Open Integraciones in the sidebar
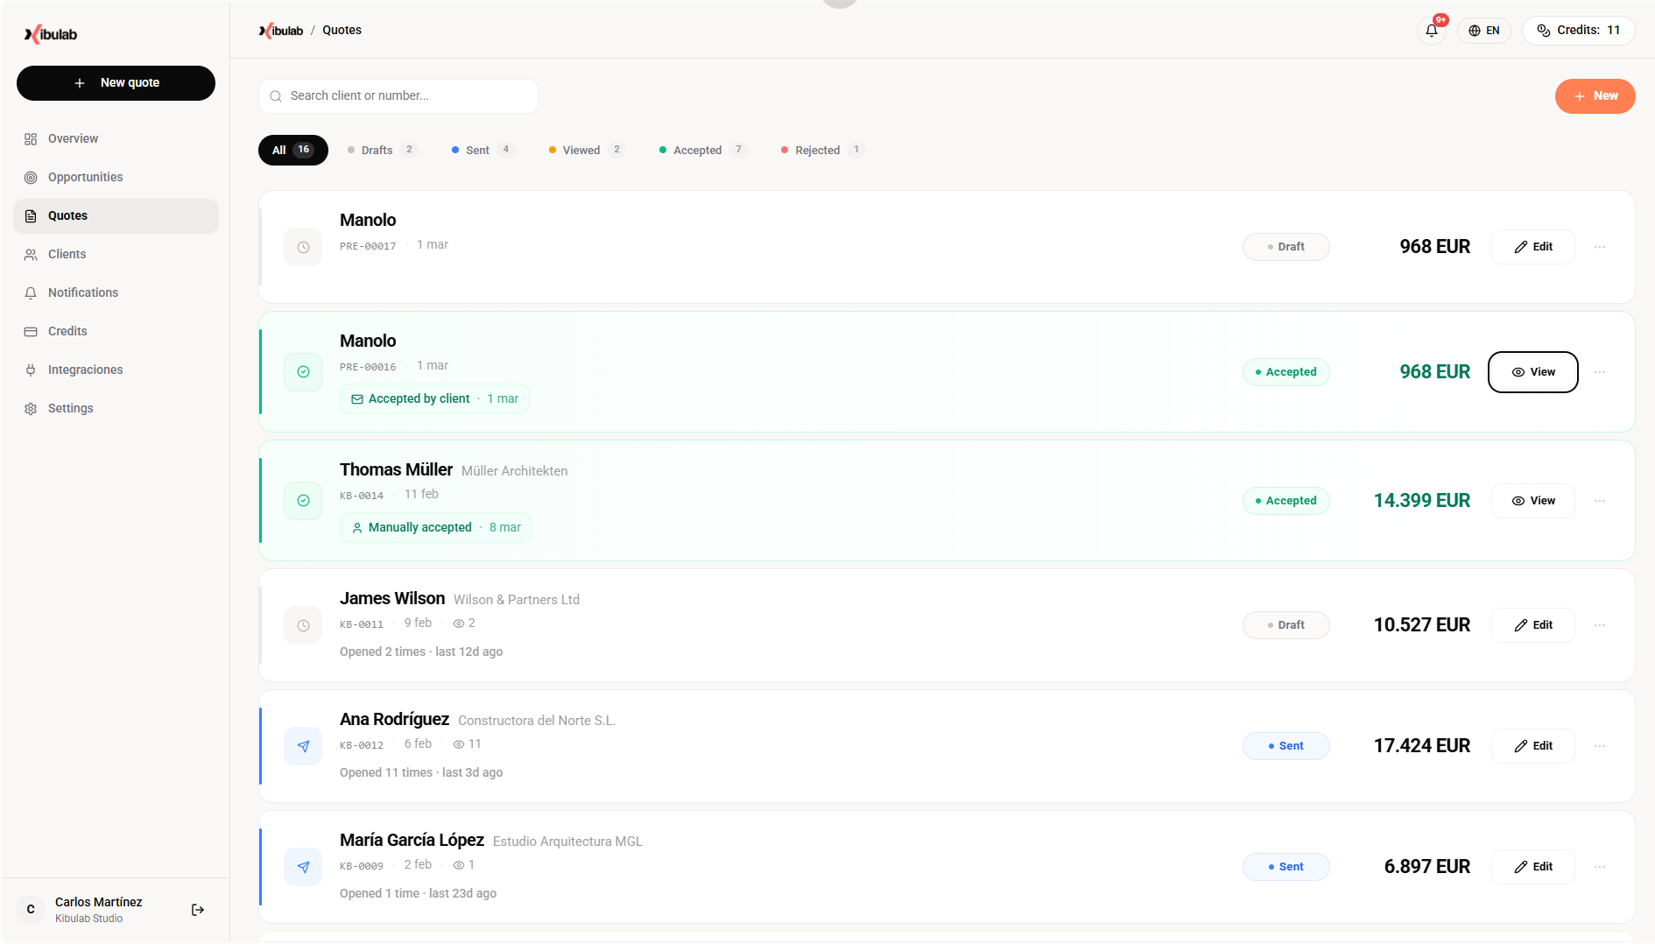 [x=85, y=370]
